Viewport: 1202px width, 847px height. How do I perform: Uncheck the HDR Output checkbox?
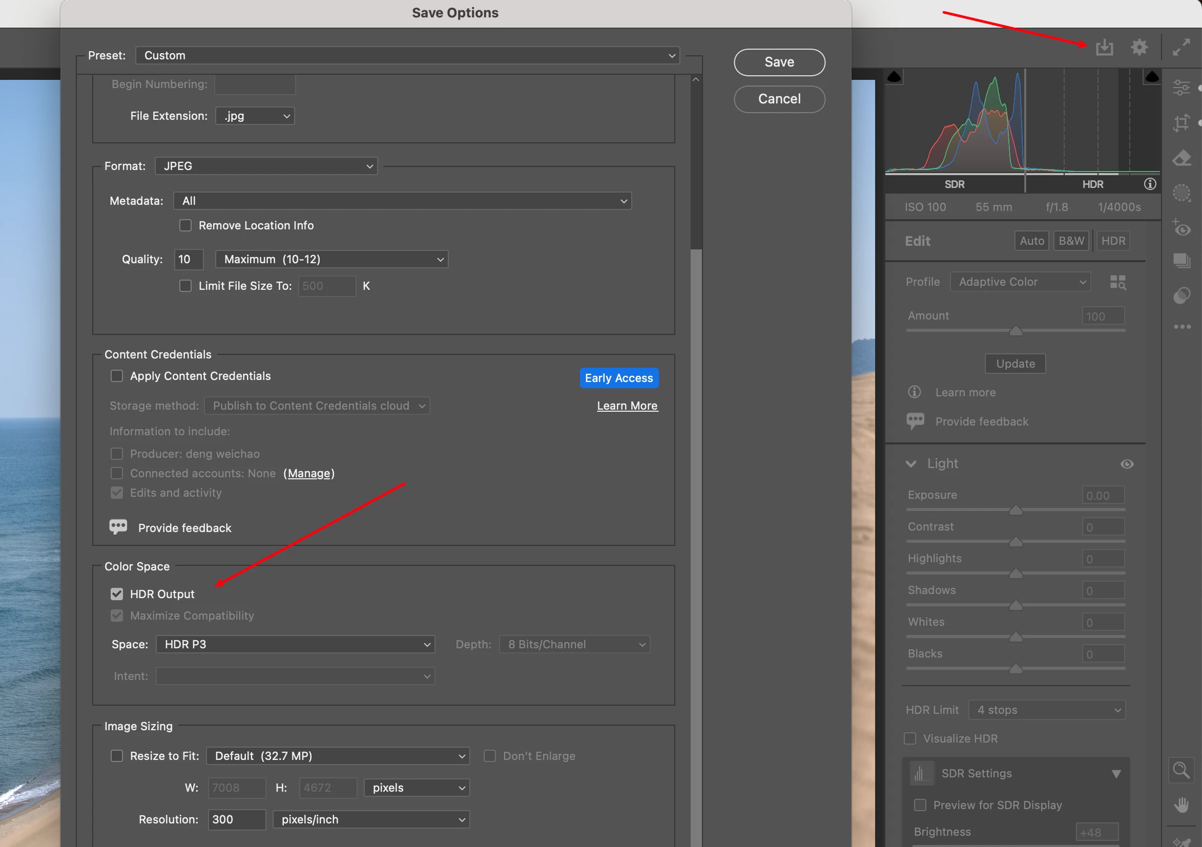coord(117,595)
